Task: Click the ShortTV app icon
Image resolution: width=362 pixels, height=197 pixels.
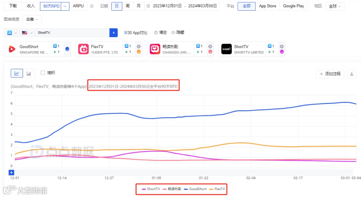Action: 227,49
